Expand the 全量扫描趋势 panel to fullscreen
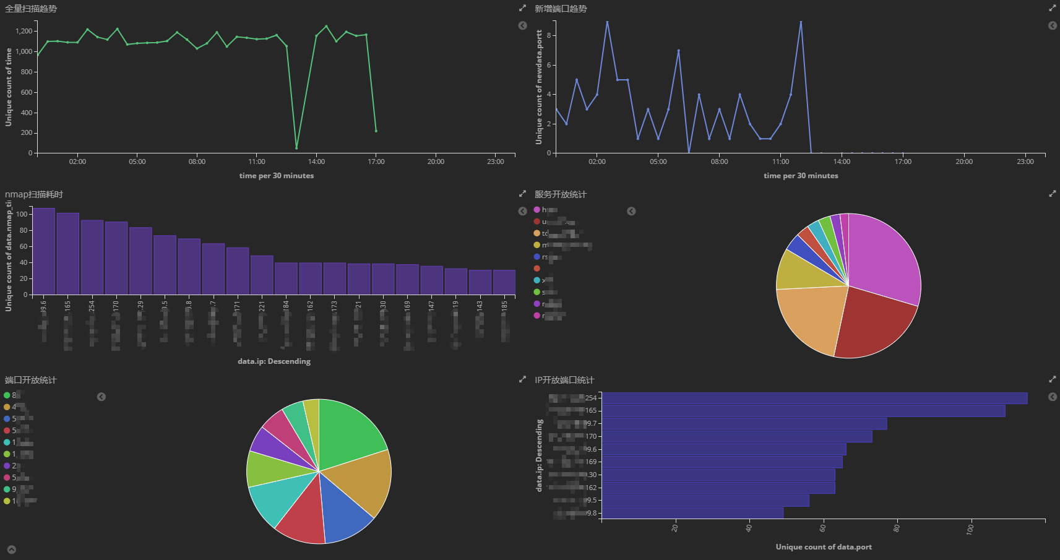 tap(522, 8)
